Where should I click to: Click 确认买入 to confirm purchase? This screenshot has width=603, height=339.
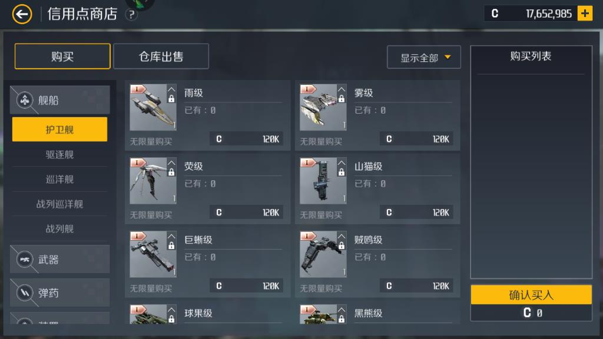(531, 295)
